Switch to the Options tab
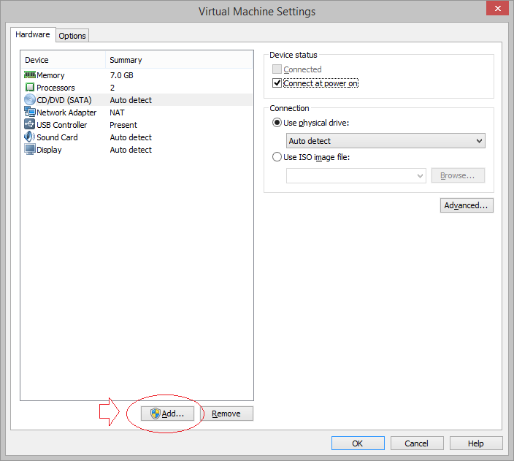514x461 pixels. click(x=72, y=36)
